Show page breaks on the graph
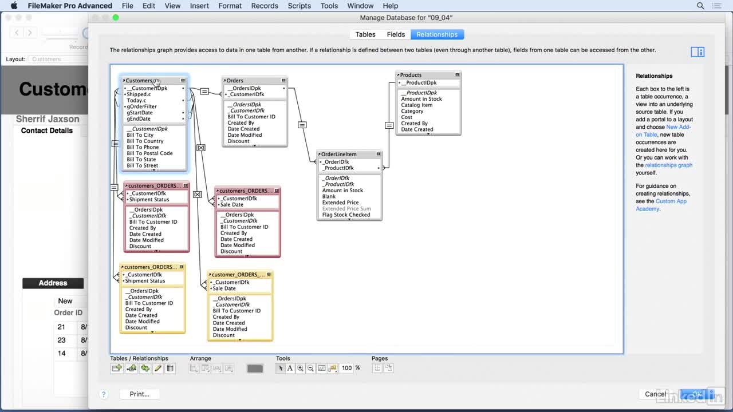Image resolution: width=733 pixels, height=412 pixels. 377,368
